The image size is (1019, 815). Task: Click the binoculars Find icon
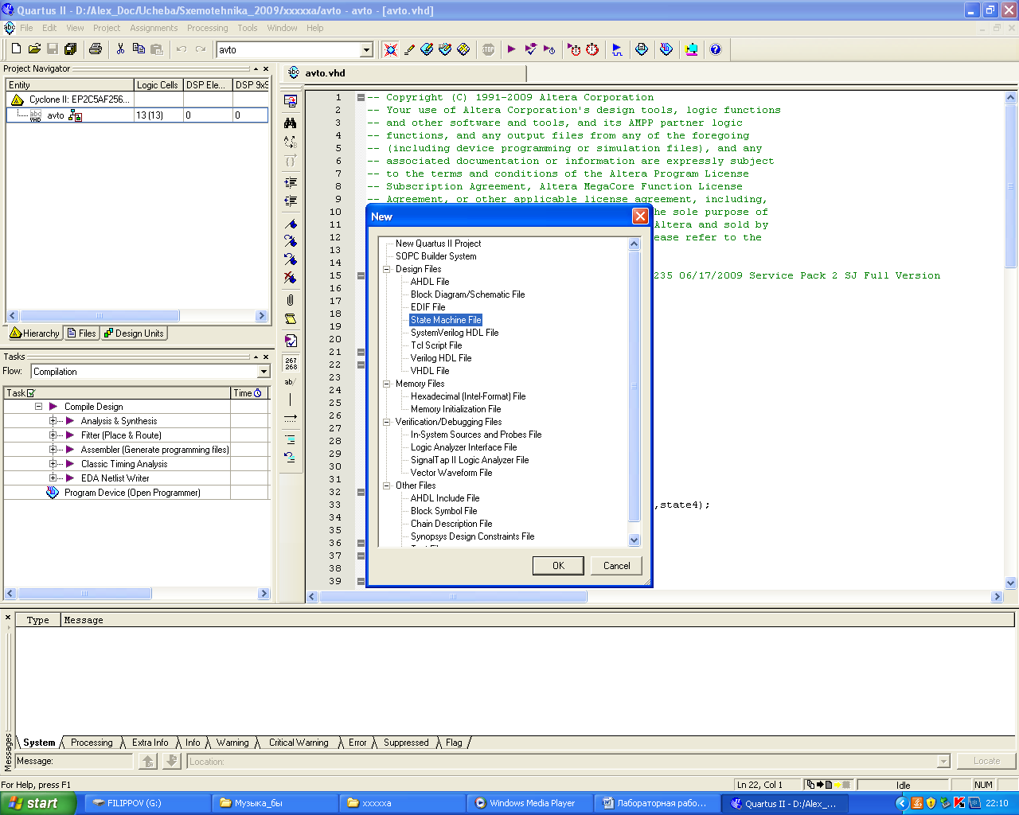coord(291,123)
